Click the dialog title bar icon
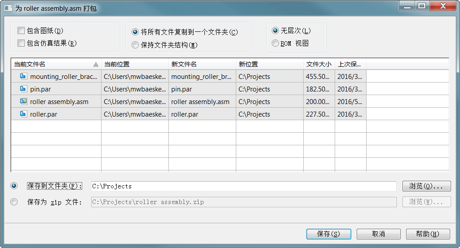Screen dimensions: 460x248 (x=8, y=8)
